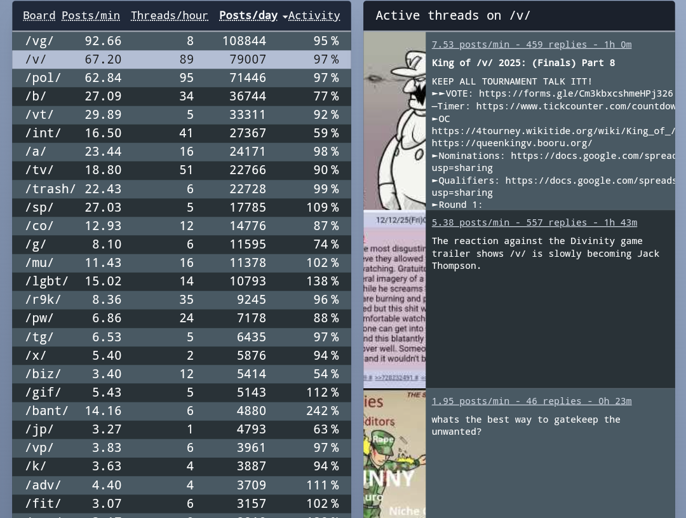
Task: Click the 95 threads/hour value for /pol/
Action: (186, 78)
